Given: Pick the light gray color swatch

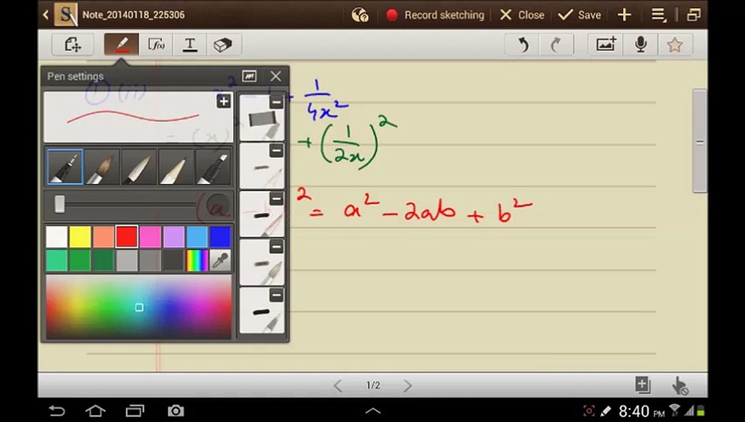Looking at the screenshot, I should [127, 260].
